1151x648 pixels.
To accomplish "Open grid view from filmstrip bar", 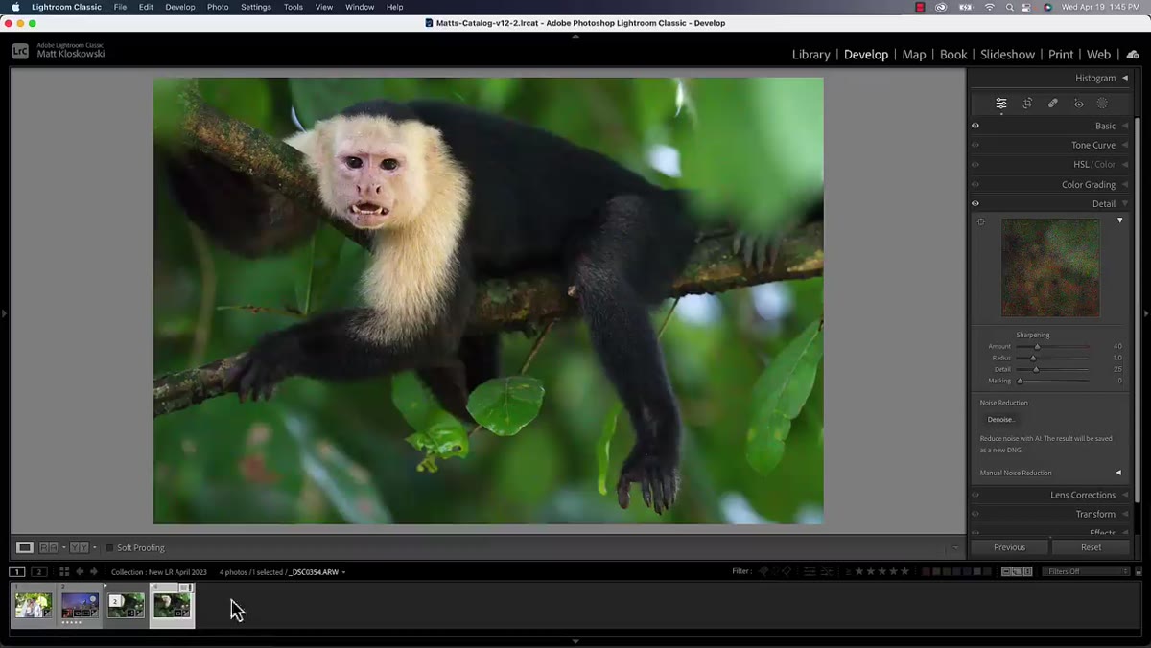I will [64, 572].
